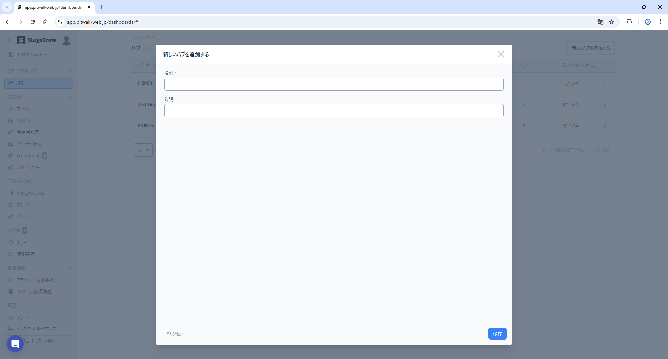Screen dimensions: 668x359
Task: Click the 分析センター chart icon
Action: pyautogui.click(x=11, y=167)
